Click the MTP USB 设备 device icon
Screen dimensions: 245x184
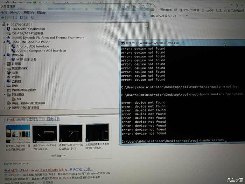(13, 59)
